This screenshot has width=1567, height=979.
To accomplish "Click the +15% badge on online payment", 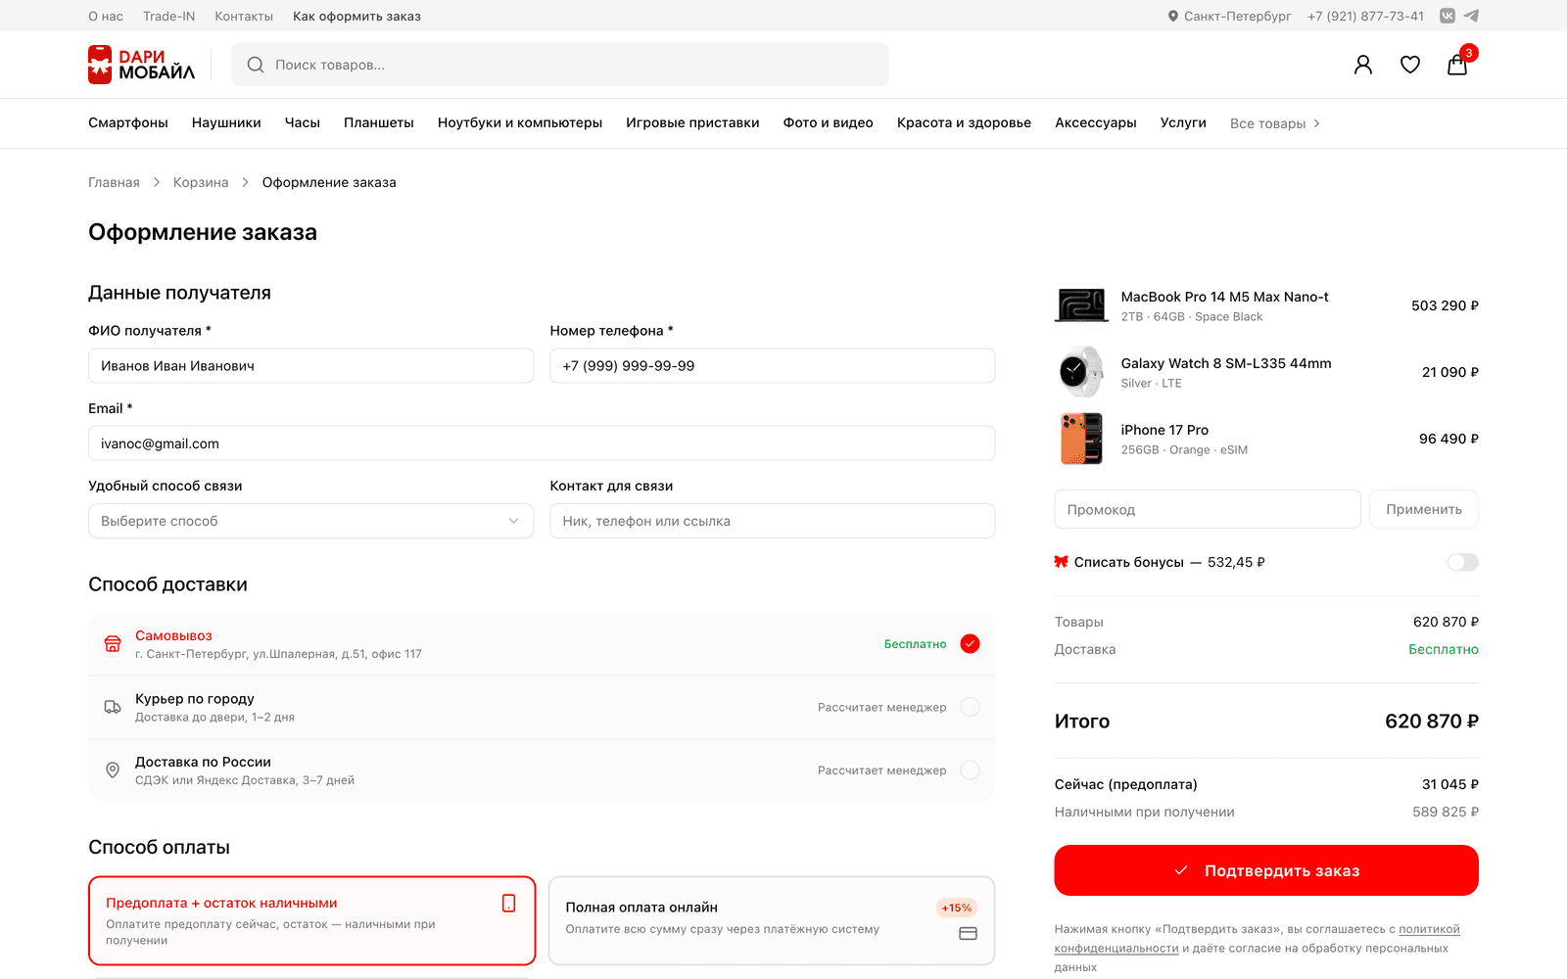I will coord(957,908).
